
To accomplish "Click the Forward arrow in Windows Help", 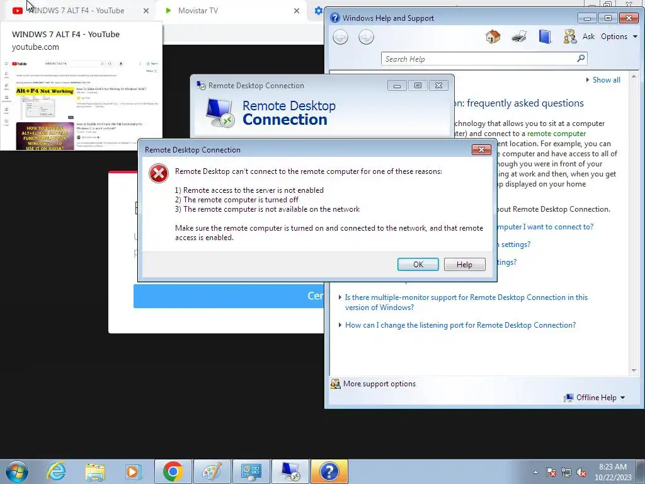I will pyautogui.click(x=366, y=37).
